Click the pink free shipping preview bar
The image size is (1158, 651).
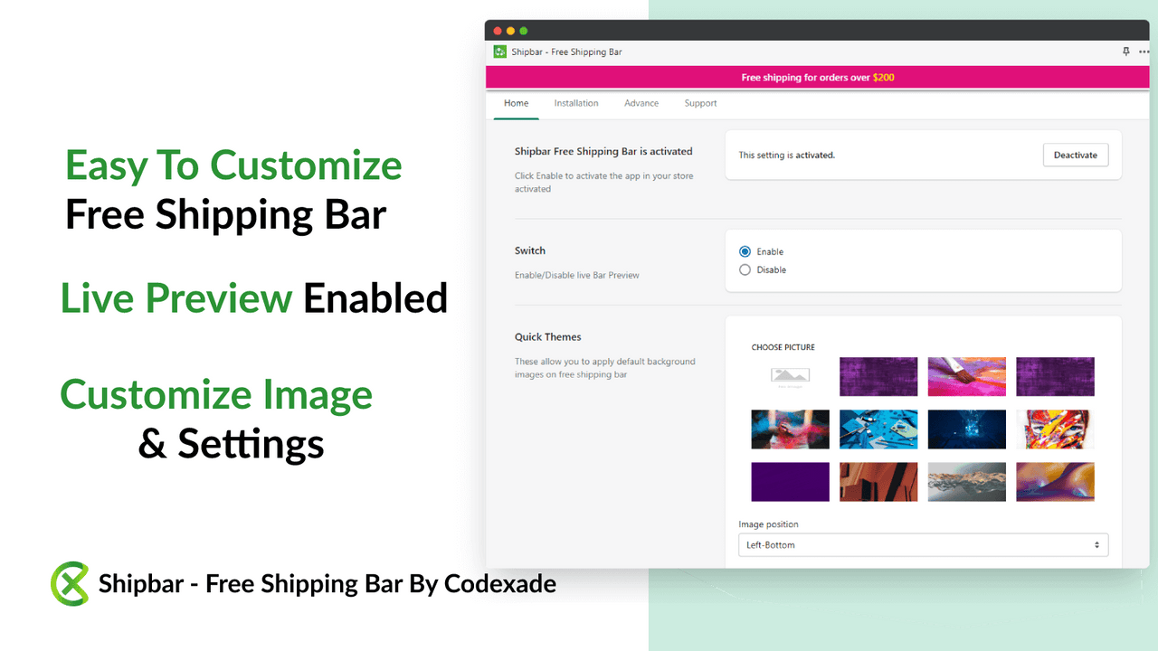point(817,77)
